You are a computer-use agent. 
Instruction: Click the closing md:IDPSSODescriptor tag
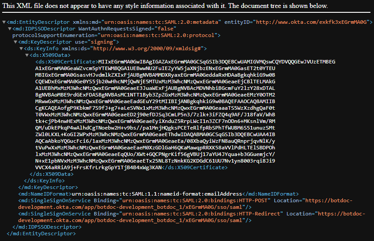pyautogui.click(x=47, y=227)
